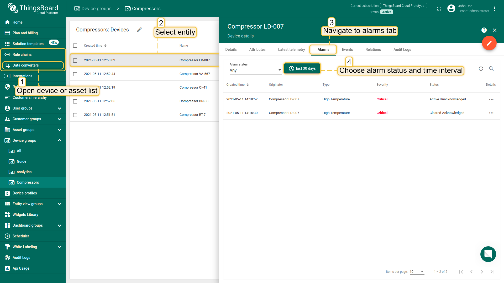Screen dimensions: 504x283
Task: Open the Compressor OI-41 row
Action: [x=144, y=88]
